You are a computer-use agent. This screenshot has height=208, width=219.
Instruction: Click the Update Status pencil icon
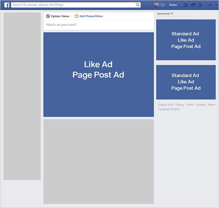point(48,16)
